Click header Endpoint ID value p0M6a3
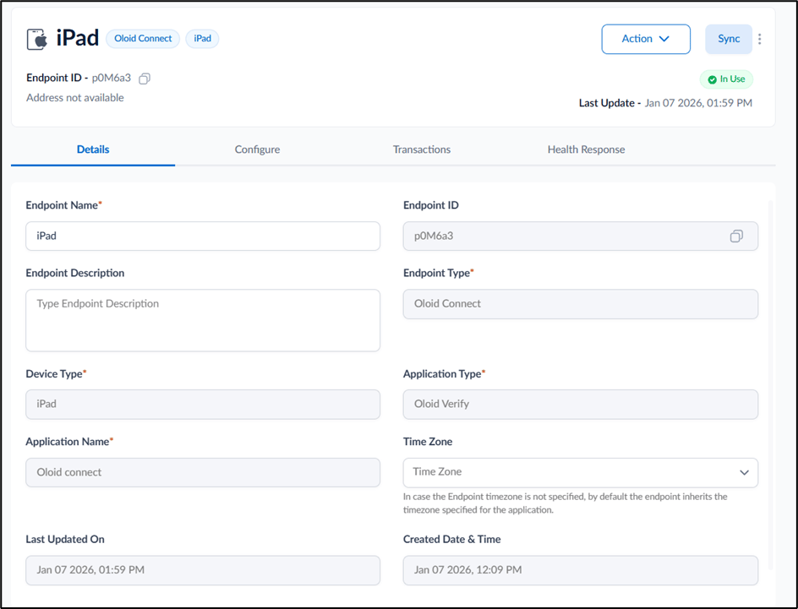This screenshot has width=798, height=609. tap(111, 78)
